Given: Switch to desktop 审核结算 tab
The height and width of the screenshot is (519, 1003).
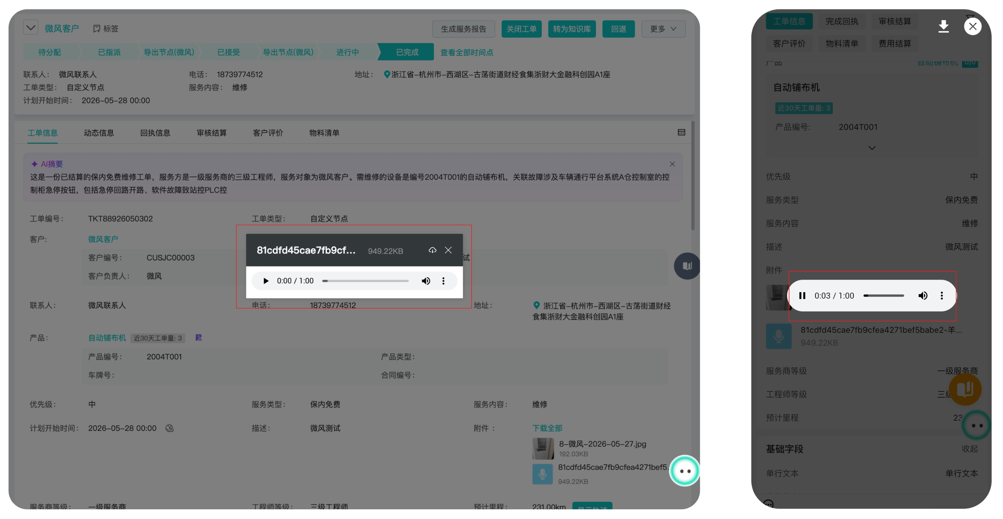Looking at the screenshot, I should [212, 133].
